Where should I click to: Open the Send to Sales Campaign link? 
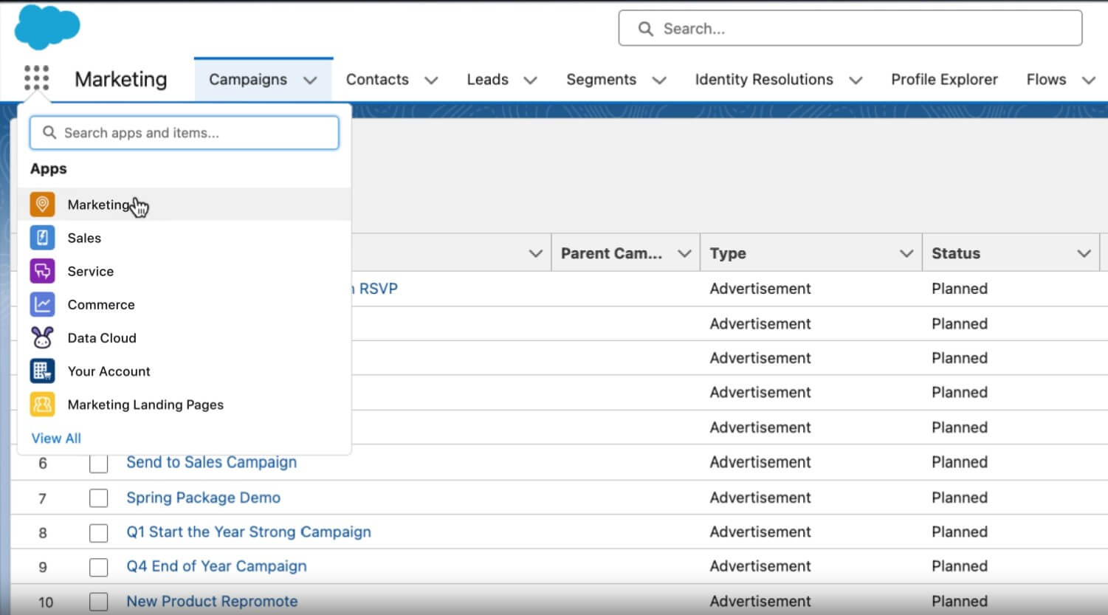(x=211, y=462)
